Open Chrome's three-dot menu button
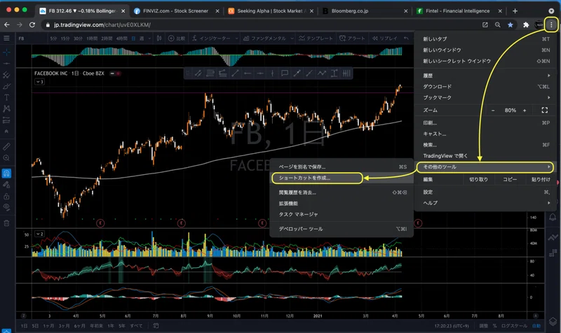The height and width of the screenshot is (333, 561). click(551, 24)
